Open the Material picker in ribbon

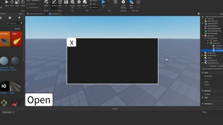(85, 3)
